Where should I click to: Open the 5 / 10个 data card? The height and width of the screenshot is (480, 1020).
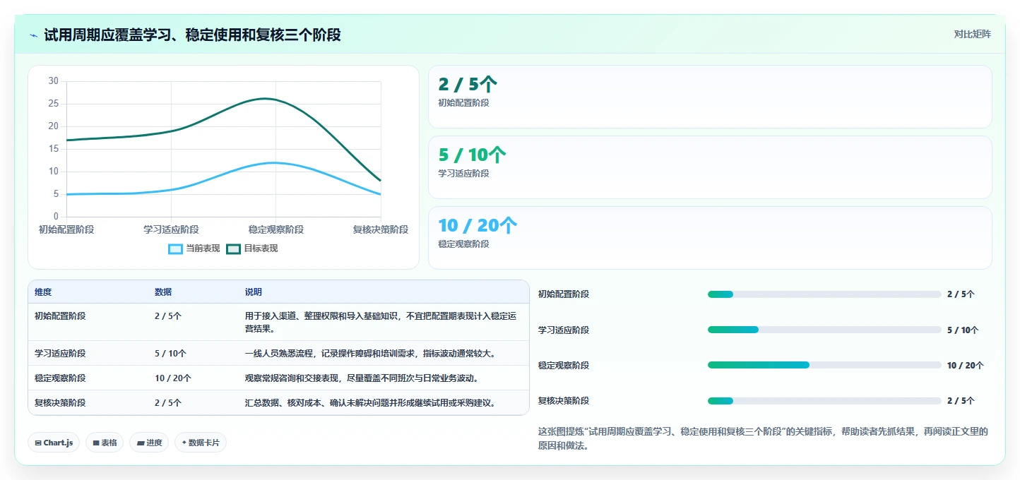(710, 167)
